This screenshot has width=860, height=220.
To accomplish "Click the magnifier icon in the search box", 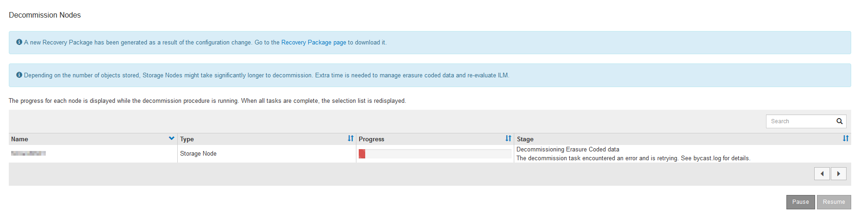I will pos(839,121).
